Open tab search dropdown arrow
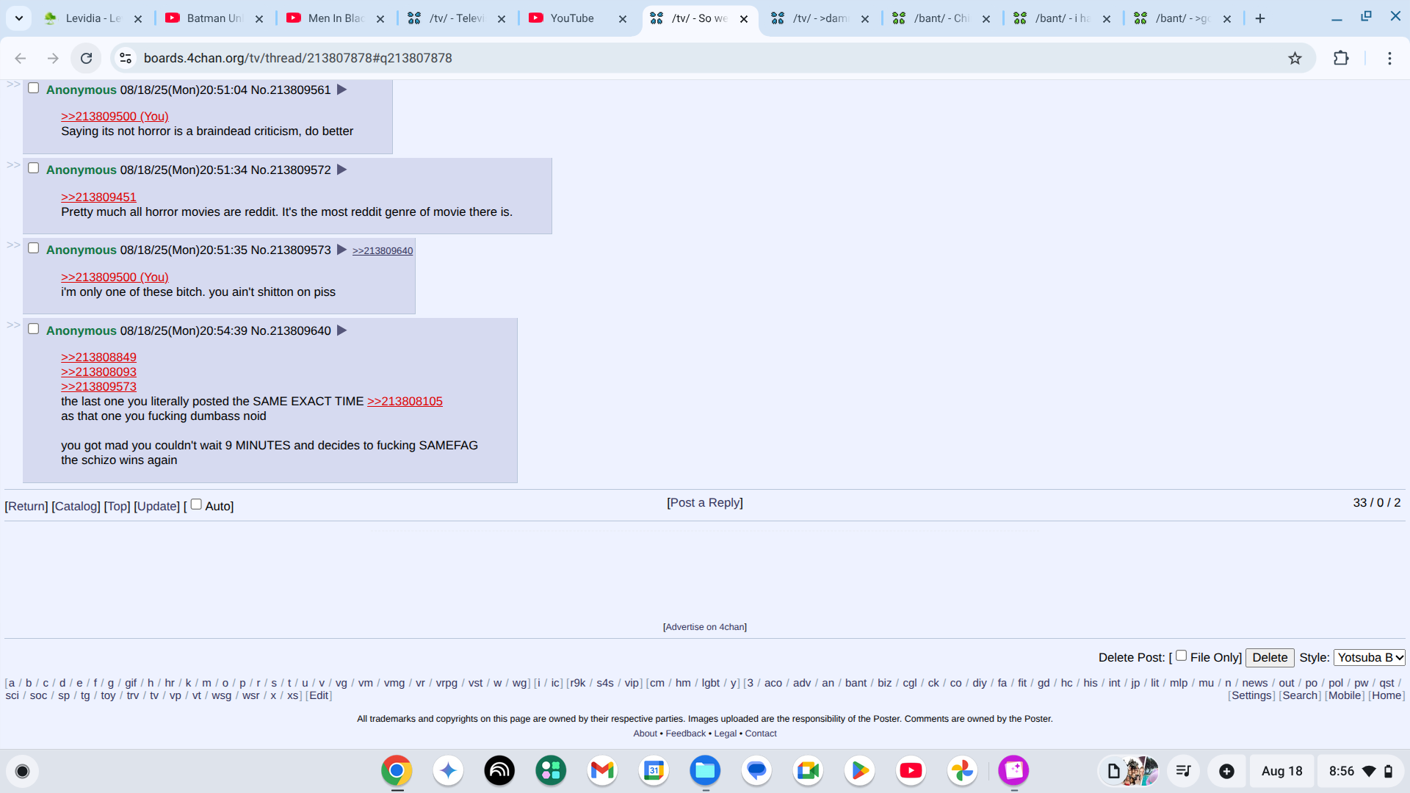This screenshot has height=793, width=1410. [x=19, y=18]
